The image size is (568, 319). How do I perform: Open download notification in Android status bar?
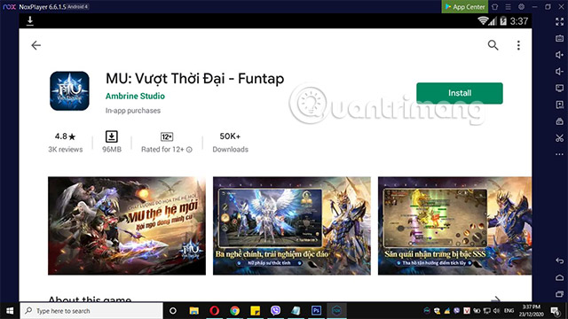click(x=30, y=21)
